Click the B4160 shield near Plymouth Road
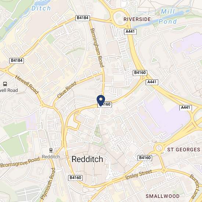202x202 pixels. (75, 178)
